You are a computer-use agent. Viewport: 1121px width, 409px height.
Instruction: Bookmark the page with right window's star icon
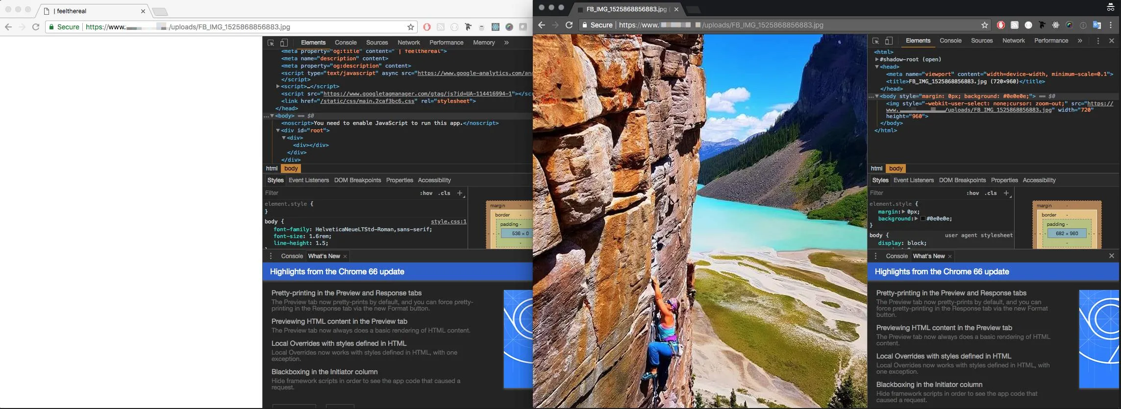pyautogui.click(x=985, y=25)
